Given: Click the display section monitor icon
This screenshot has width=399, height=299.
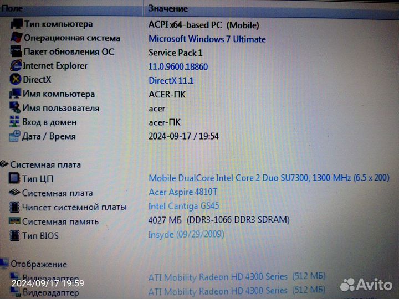Looking at the screenshot, I should point(4,264).
